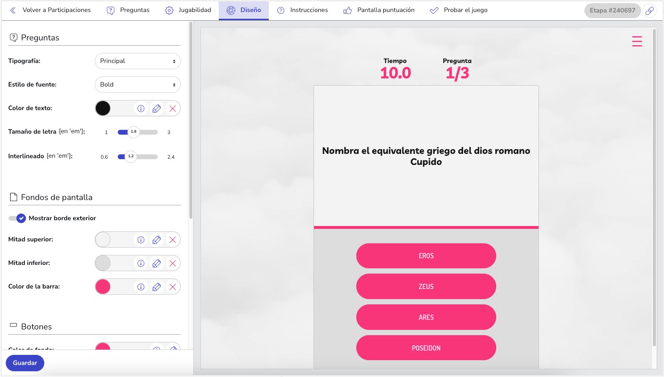Open the Instrucciones tab
The width and height of the screenshot is (664, 377).
[302, 10]
